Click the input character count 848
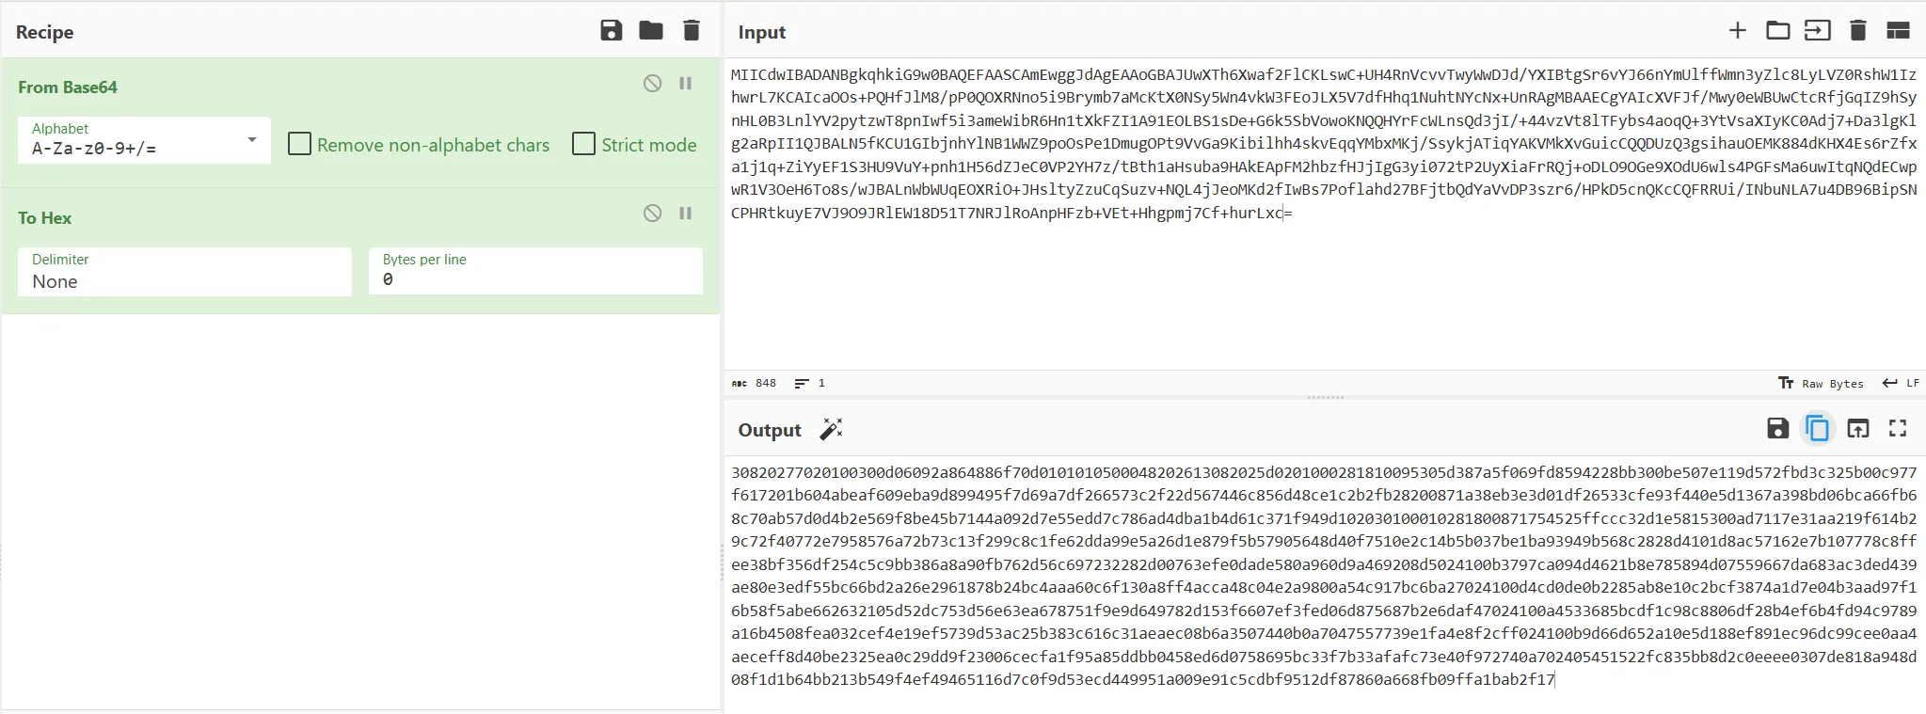Image resolution: width=1926 pixels, height=714 pixels. [755, 383]
